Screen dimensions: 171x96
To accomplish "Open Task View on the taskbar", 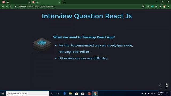I will coord(58,94).
